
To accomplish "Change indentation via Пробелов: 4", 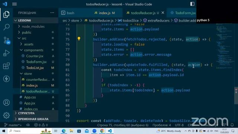I will tap(162, 125).
